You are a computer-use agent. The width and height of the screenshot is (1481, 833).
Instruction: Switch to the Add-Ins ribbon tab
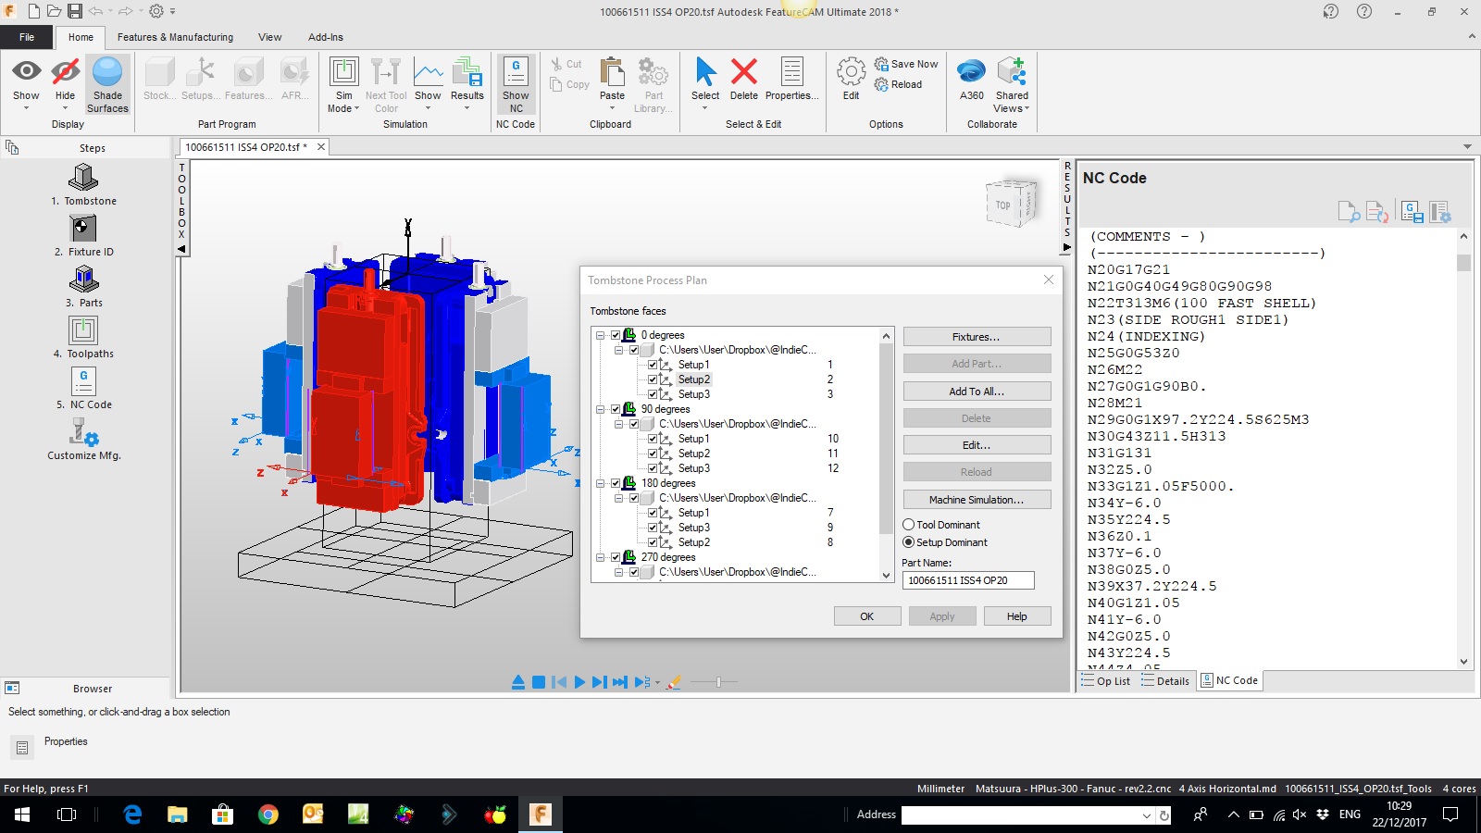(x=326, y=37)
